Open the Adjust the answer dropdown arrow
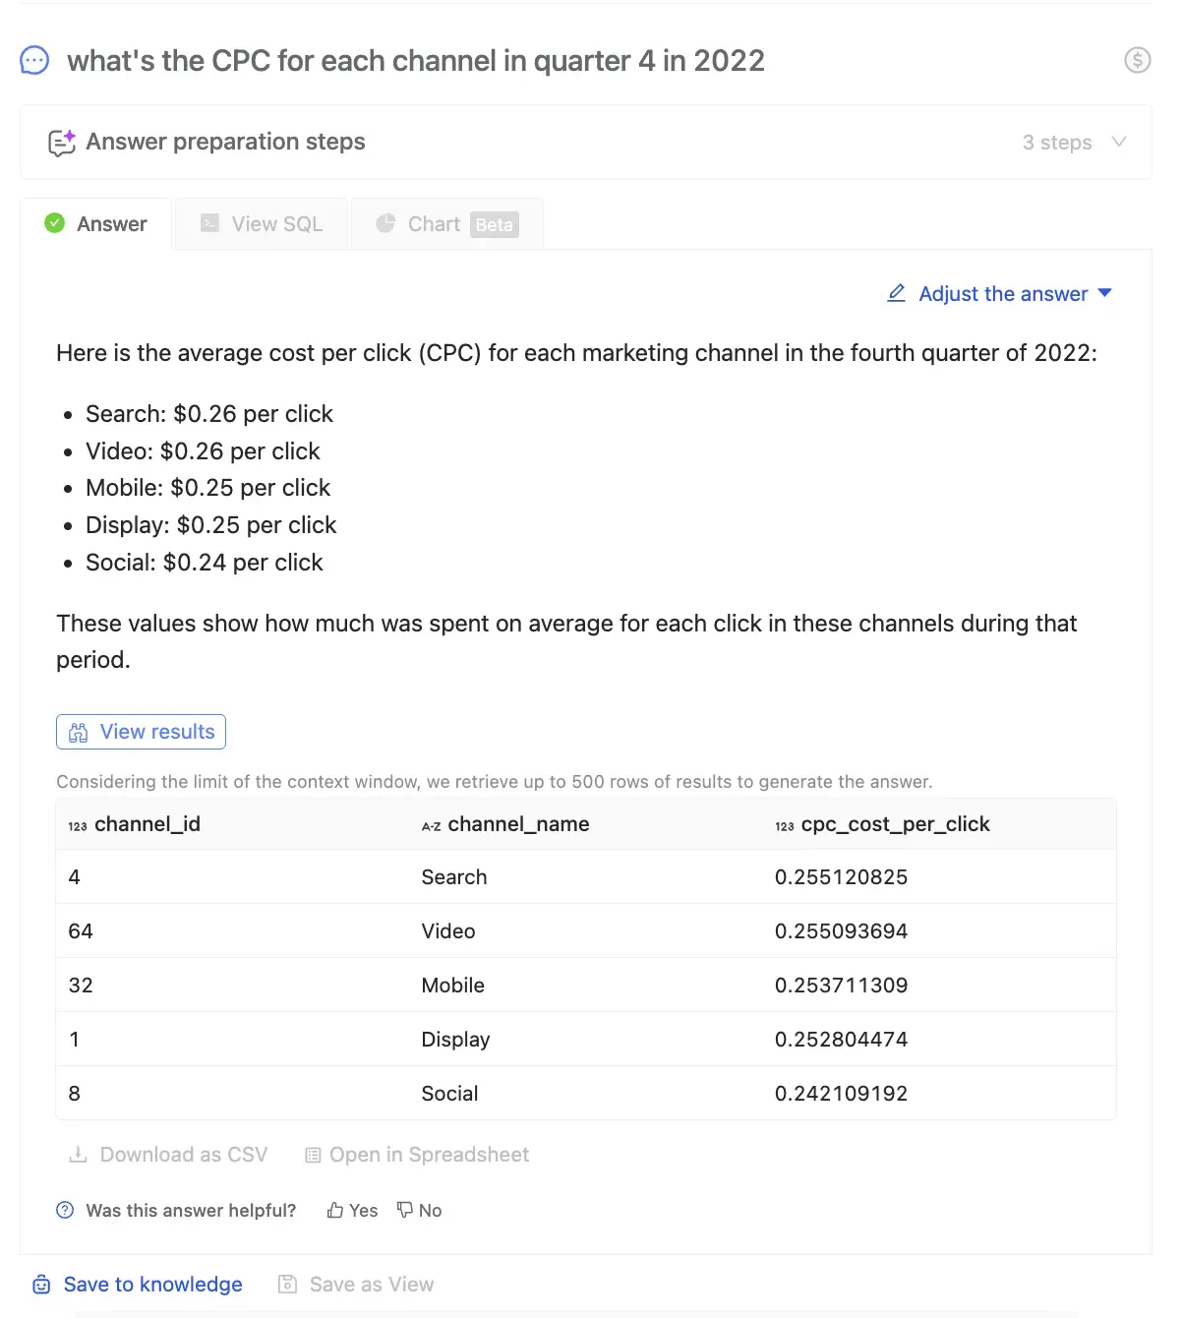1182x1318 pixels. pos(1104,293)
